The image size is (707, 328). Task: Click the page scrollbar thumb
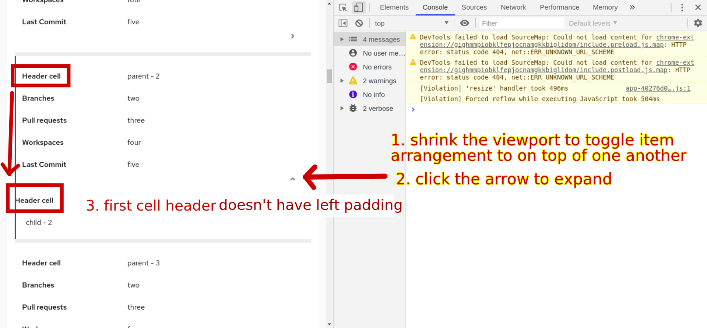point(329,76)
